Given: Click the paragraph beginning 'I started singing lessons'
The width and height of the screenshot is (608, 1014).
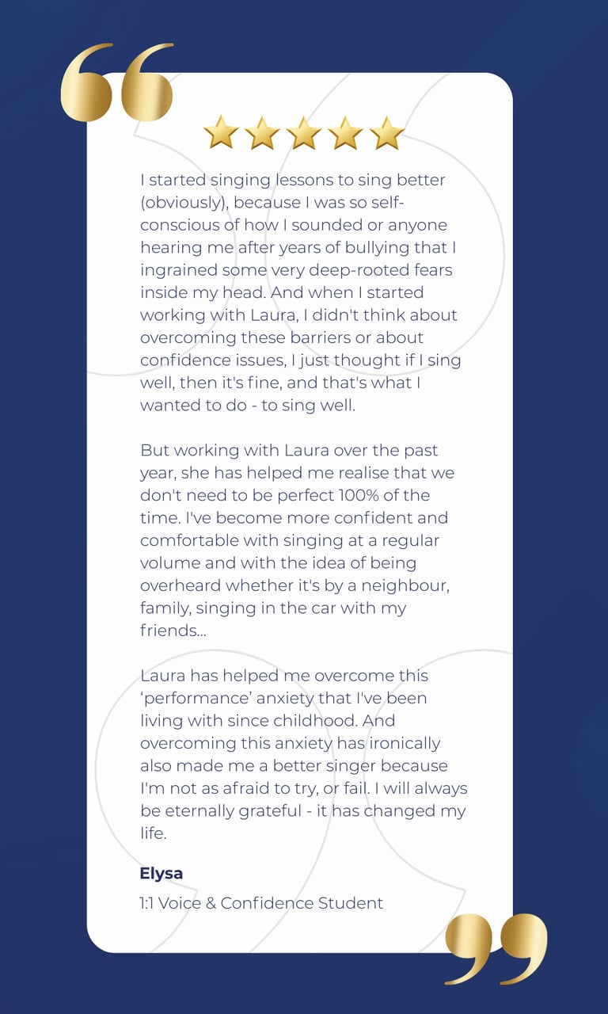Looking at the screenshot, I should pyautogui.click(x=301, y=292).
